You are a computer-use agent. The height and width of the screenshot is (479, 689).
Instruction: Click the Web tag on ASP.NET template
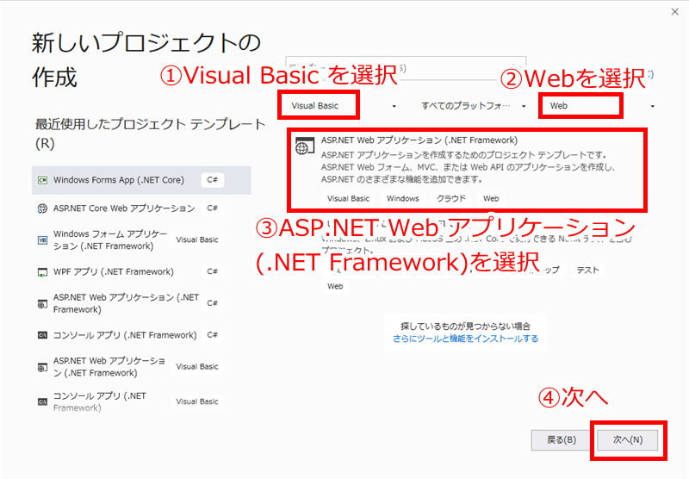(x=491, y=199)
